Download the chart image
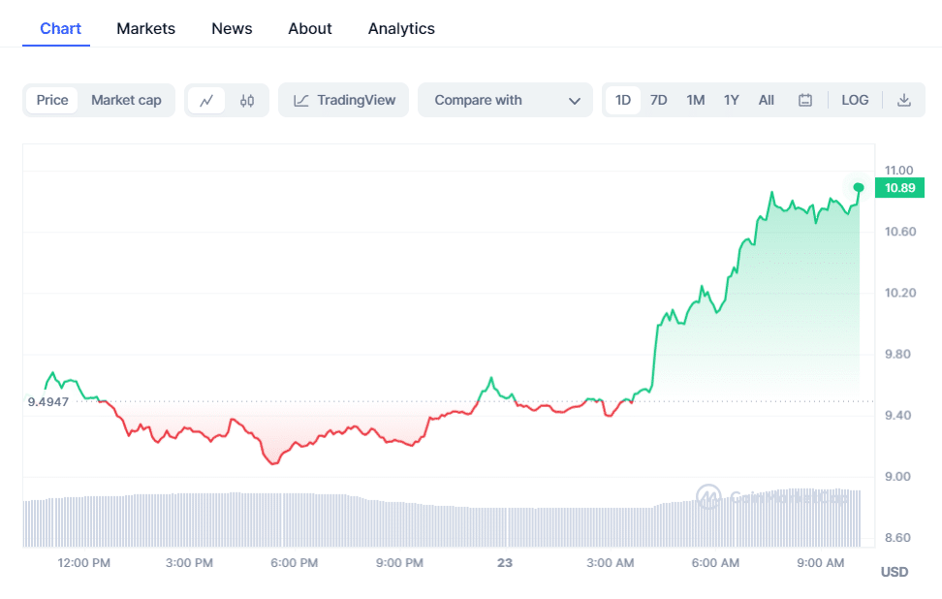 [903, 100]
